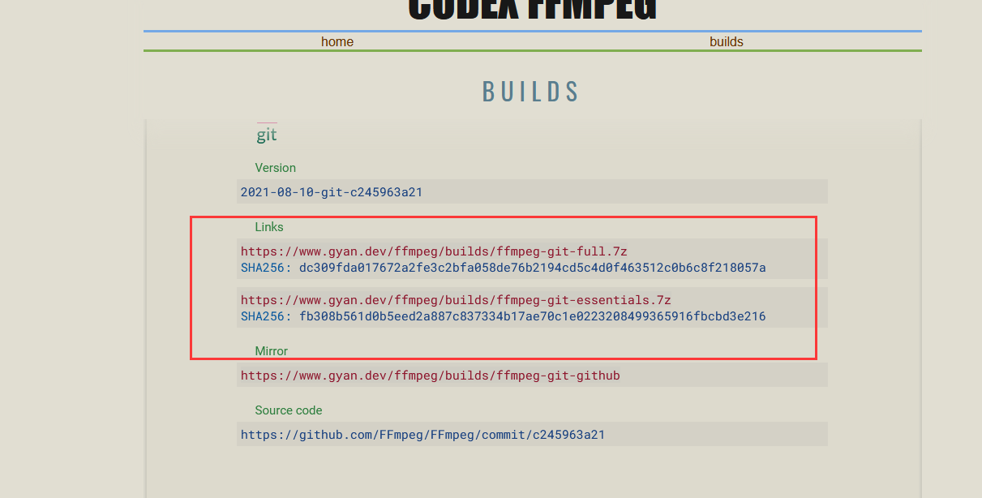
Task: Click the SHA256 hash starting with fb308b56
Action: tap(532, 316)
